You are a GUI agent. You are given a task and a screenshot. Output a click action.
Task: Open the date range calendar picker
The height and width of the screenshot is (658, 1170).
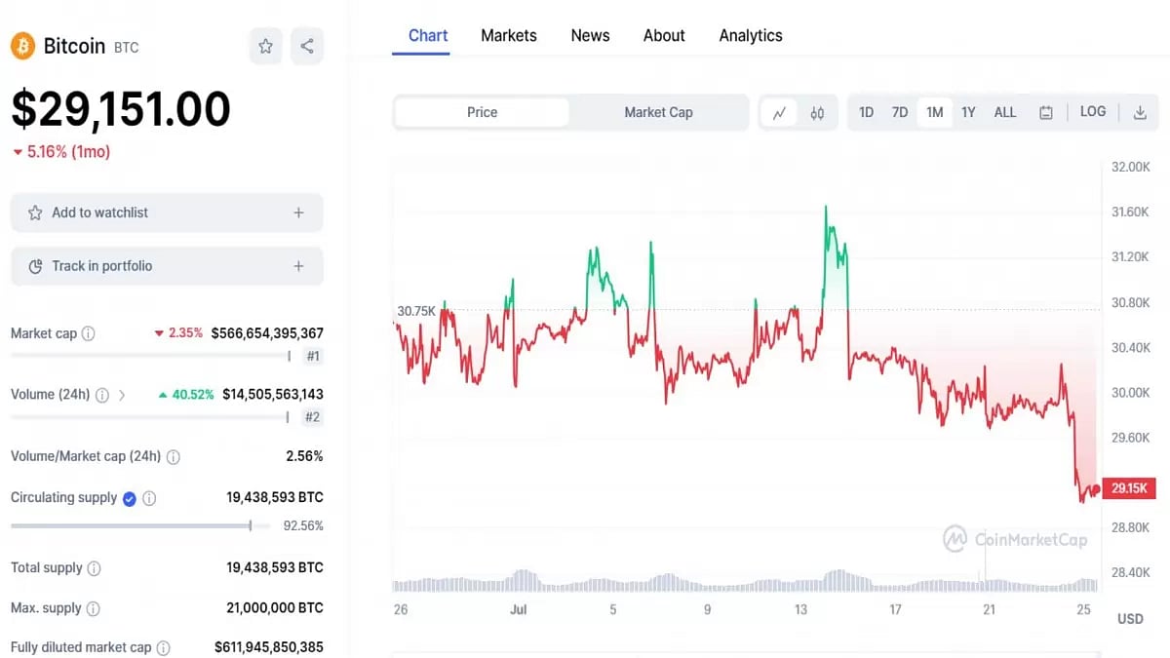coord(1045,112)
